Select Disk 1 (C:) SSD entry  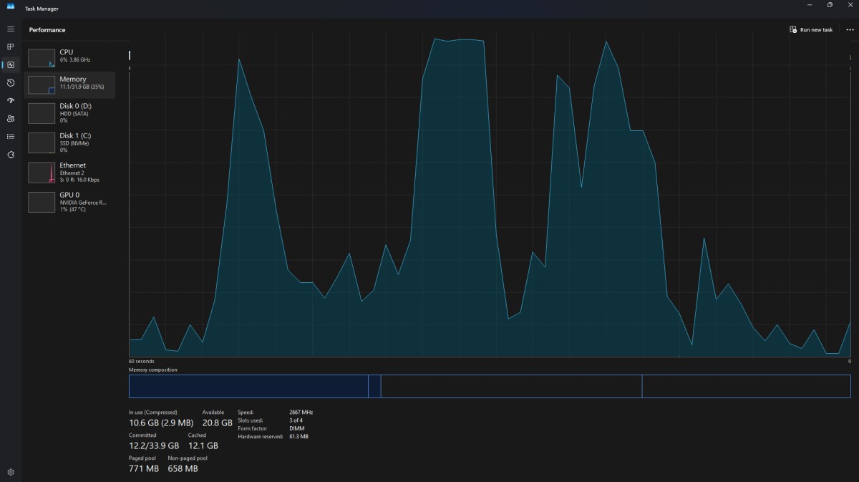(69, 142)
